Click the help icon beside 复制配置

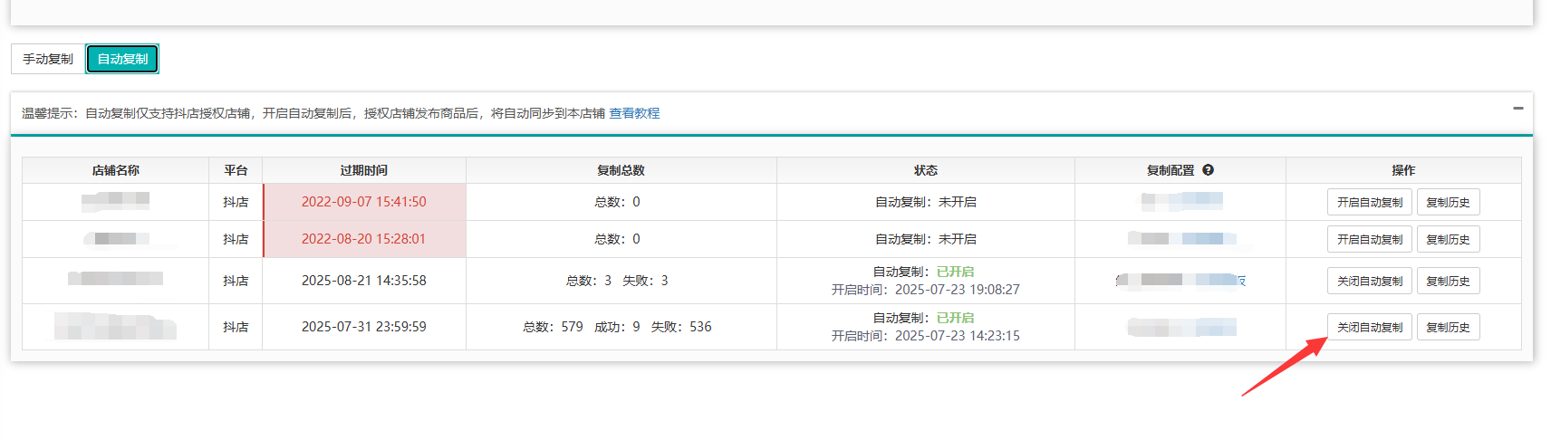pos(1208,170)
